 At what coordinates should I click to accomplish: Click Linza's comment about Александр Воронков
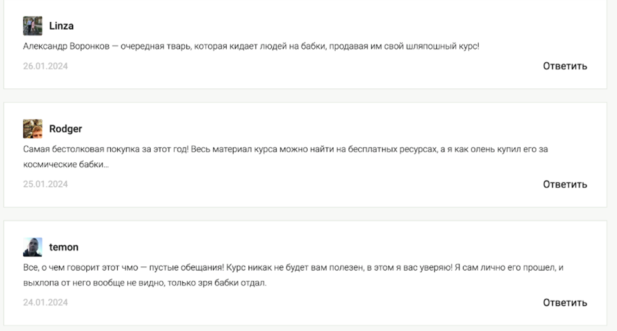pos(251,46)
